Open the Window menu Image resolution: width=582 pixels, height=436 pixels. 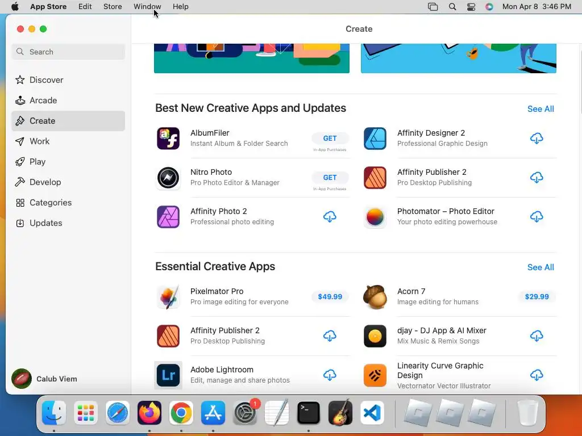147,7
